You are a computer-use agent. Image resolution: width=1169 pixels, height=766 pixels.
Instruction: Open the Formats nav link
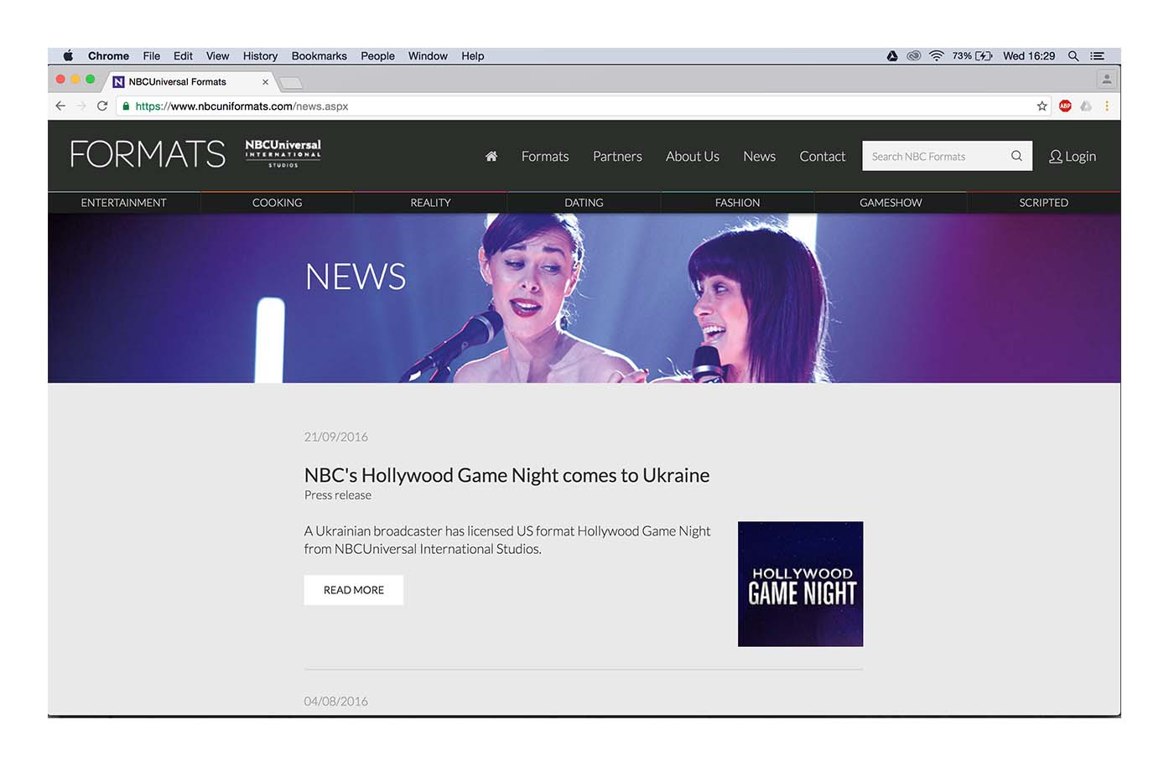point(545,156)
